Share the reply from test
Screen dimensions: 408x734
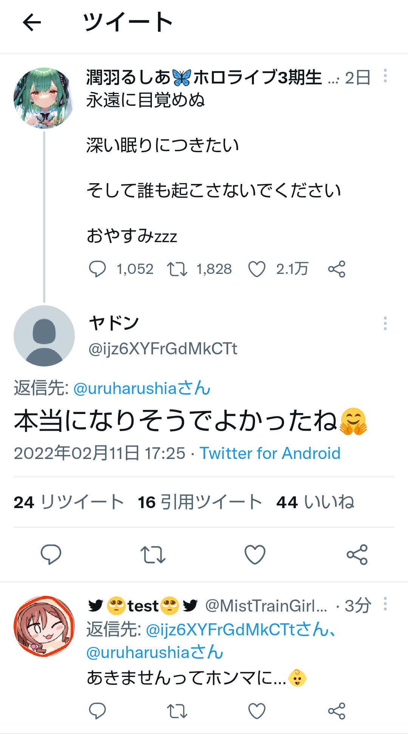(337, 711)
